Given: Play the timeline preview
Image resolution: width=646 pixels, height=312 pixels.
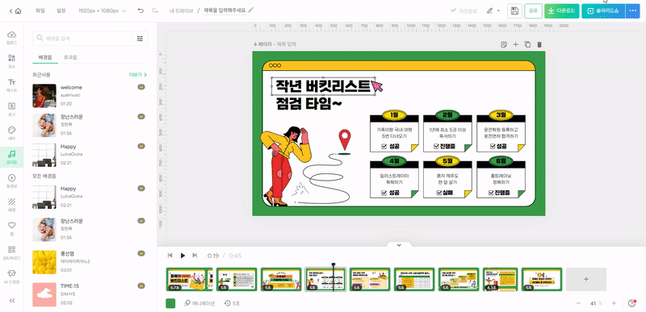Looking at the screenshot, I should point(182,256).
